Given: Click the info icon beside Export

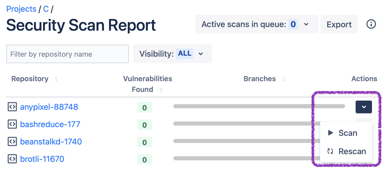Looking at the screenshot, I should click(x=371, y=24).
